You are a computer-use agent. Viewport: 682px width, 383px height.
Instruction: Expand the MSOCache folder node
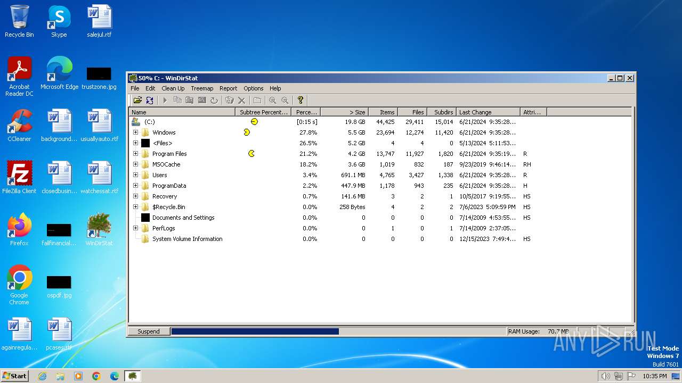point(135,164)
